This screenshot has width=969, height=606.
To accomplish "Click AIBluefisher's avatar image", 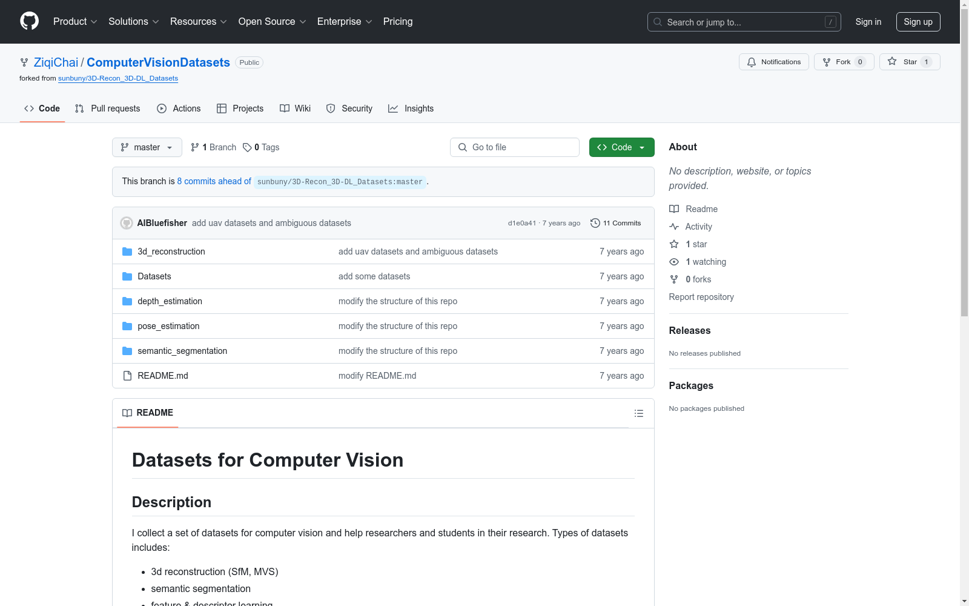I will [x=127, y=223].
